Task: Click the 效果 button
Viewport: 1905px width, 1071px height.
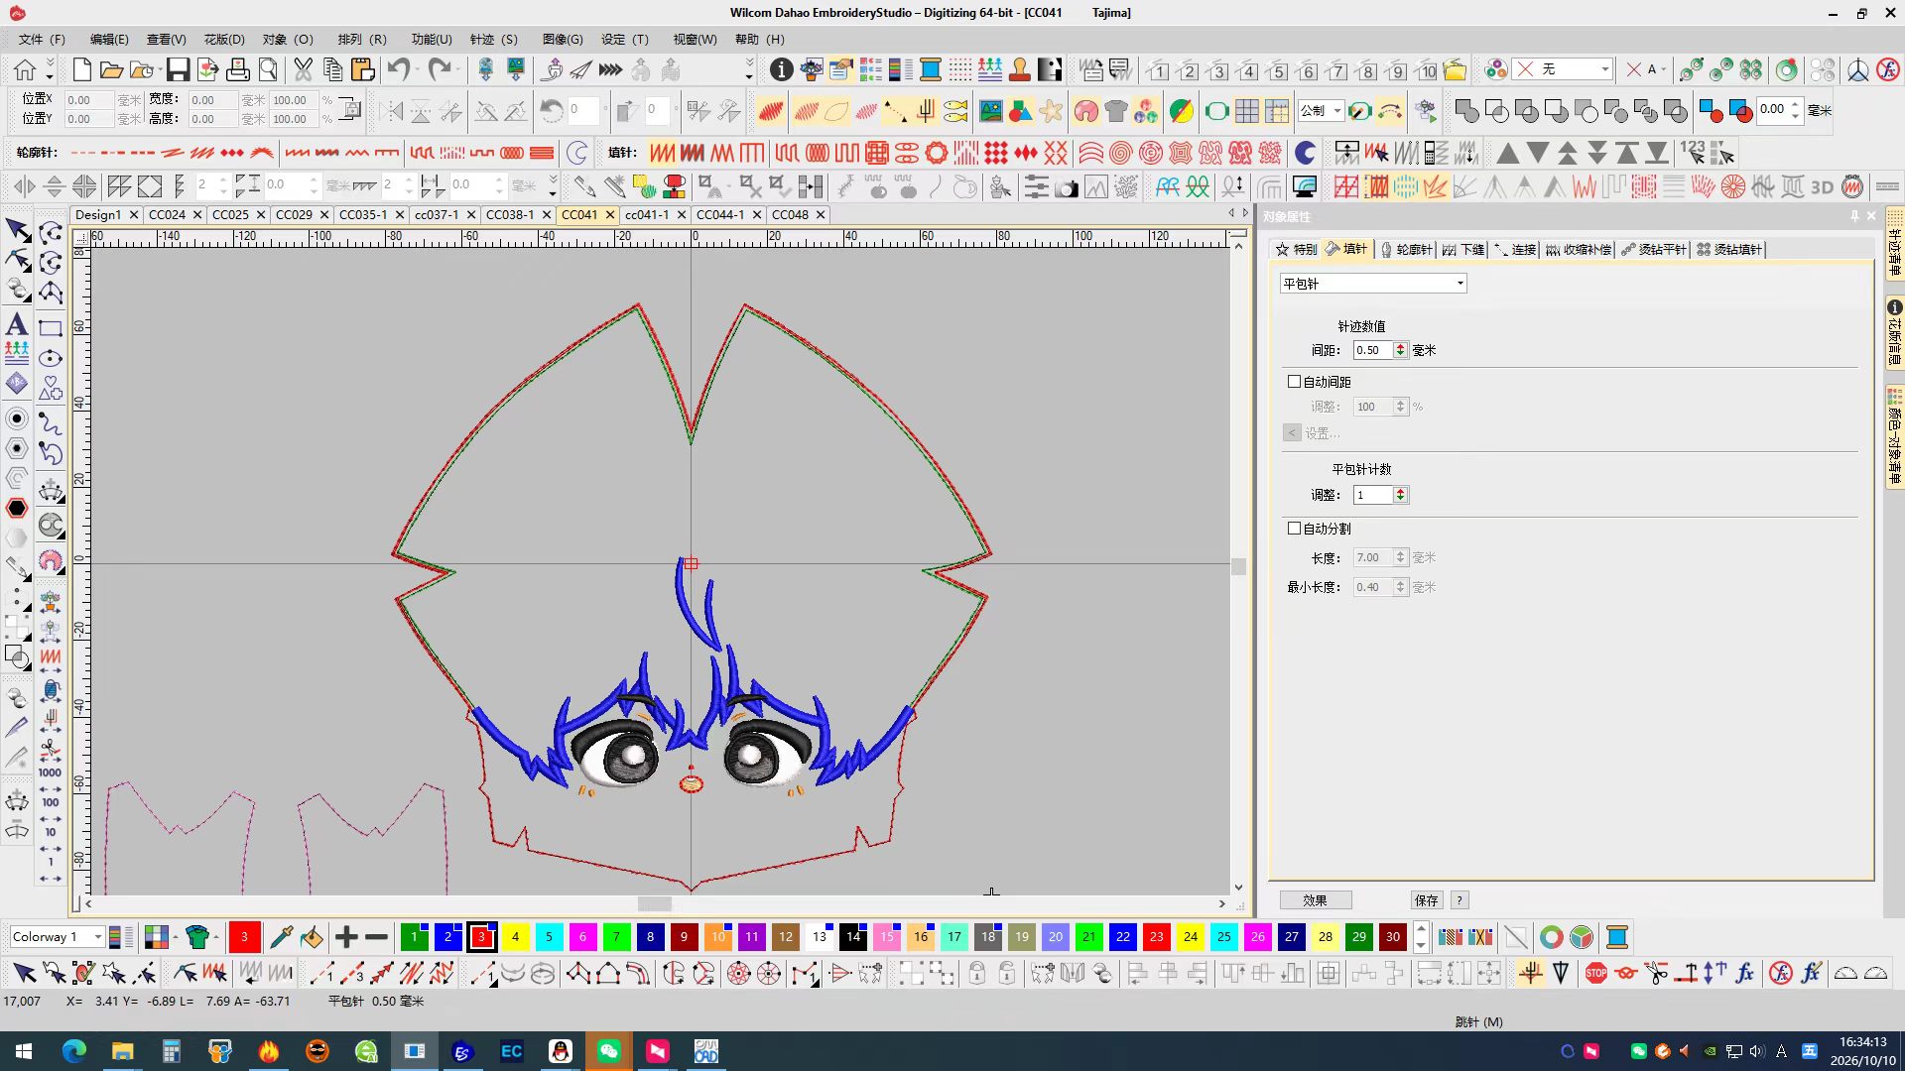Action: (x=1315, y=900)
